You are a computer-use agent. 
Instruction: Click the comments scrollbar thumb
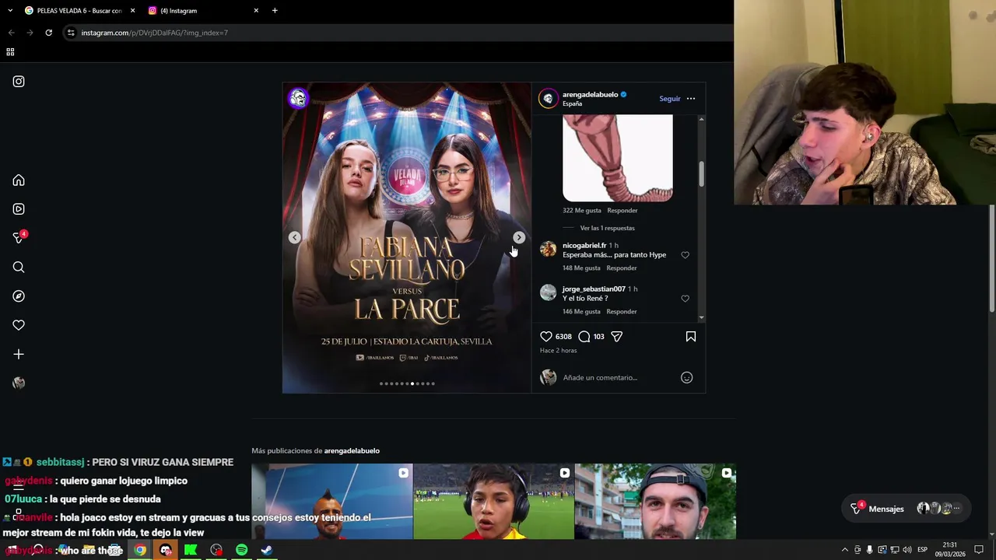coord(701,173)
